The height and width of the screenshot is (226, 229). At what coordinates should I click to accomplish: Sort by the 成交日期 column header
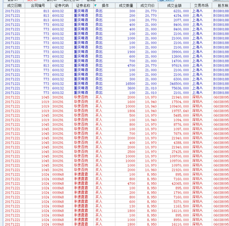(14, 5)
